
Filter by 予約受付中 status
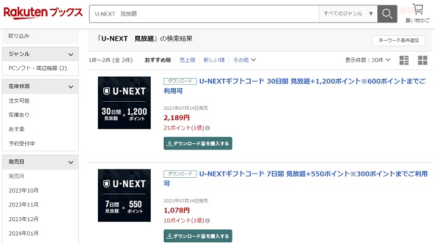point(22,144)
